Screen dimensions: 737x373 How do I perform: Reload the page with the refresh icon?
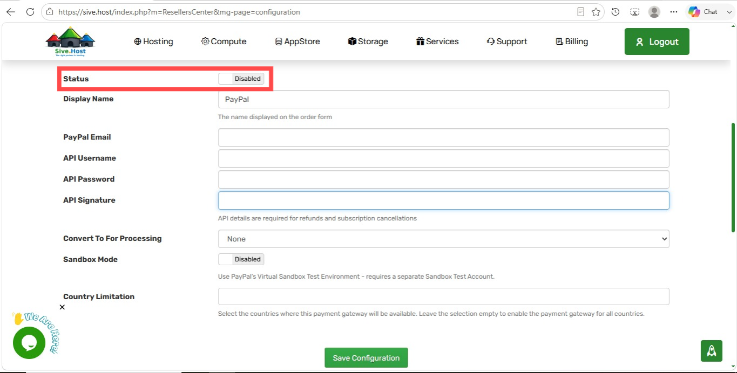coord(30,12)
